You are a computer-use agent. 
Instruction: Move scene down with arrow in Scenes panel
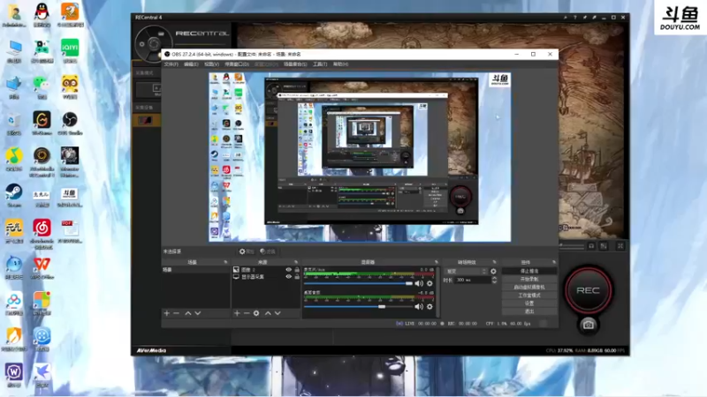coord(197,313)
